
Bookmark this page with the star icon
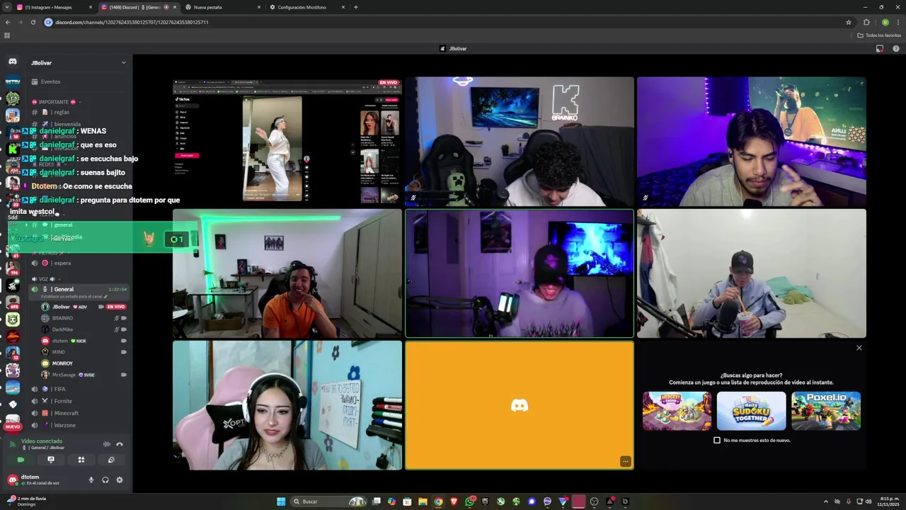tap(849, 22)
